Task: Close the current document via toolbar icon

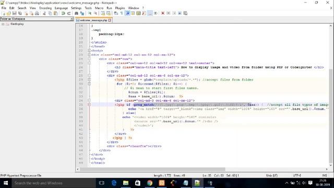Action: pyautogui.click(x=26, y=13)
